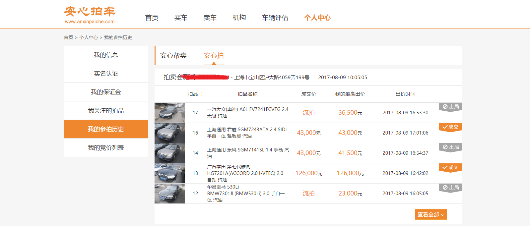
Task: Open 我的竞价列表 in the sidebar
Action: point(106,148)
